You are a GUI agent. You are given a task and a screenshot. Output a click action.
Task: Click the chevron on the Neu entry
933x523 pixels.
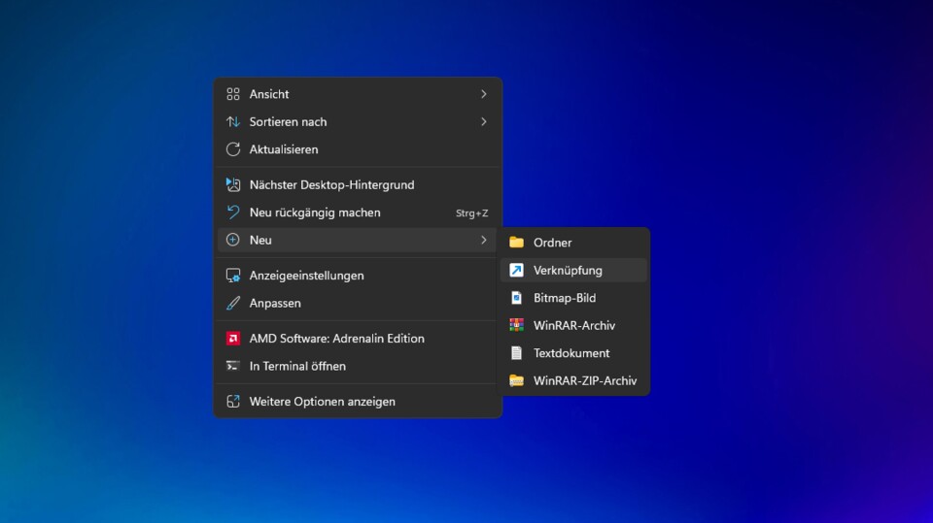coord(483,240)
